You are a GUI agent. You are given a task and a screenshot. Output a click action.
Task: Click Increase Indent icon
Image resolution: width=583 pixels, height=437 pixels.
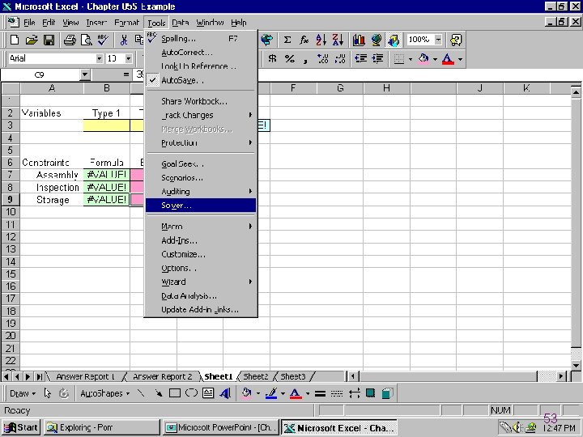click(x=377, y=59)
